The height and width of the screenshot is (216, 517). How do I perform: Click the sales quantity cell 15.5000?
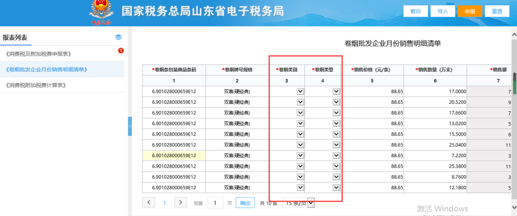(435, 134)
